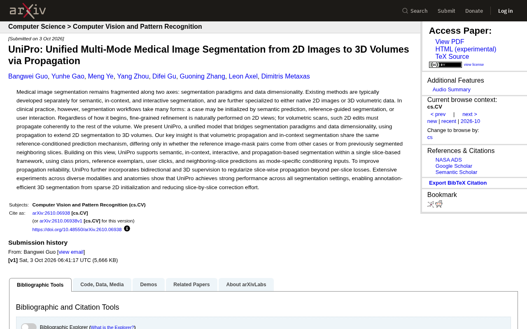Change browse context to cs
This screenshot has width=527, height=329.
[x=430, y=137]
